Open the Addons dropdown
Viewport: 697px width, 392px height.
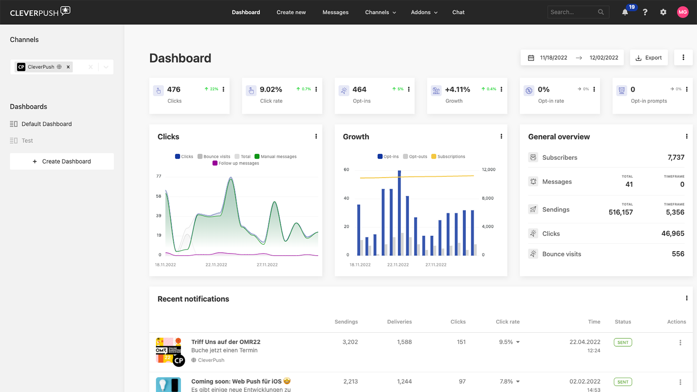tap(423, 12)
